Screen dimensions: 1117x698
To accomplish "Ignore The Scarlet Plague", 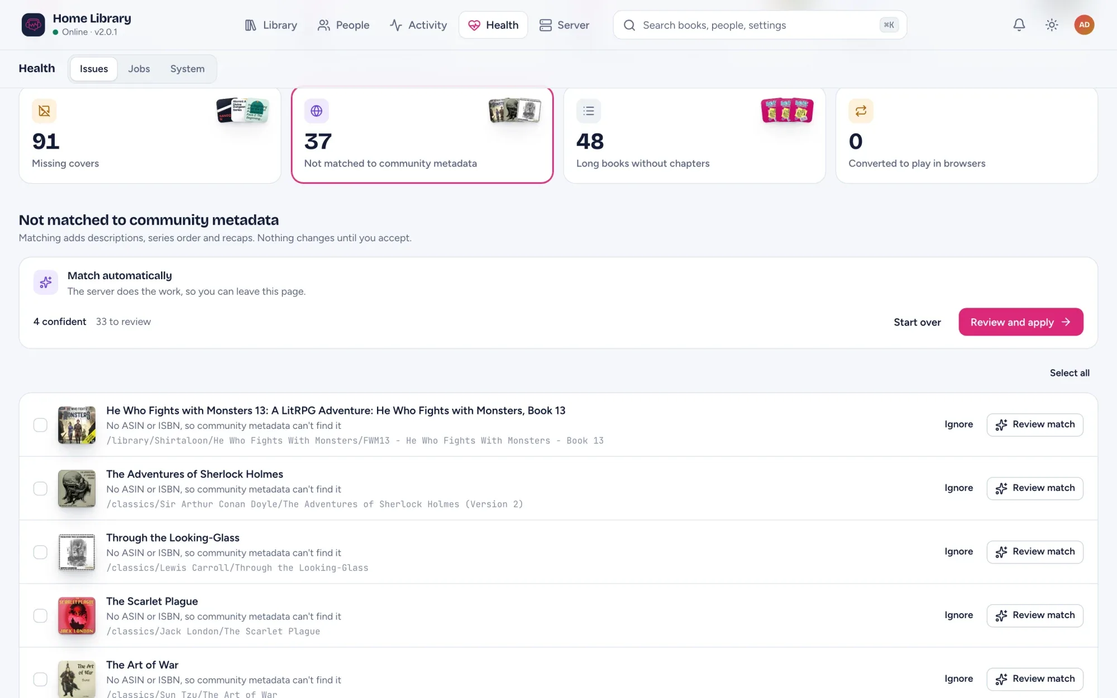I will click(958, 615).
